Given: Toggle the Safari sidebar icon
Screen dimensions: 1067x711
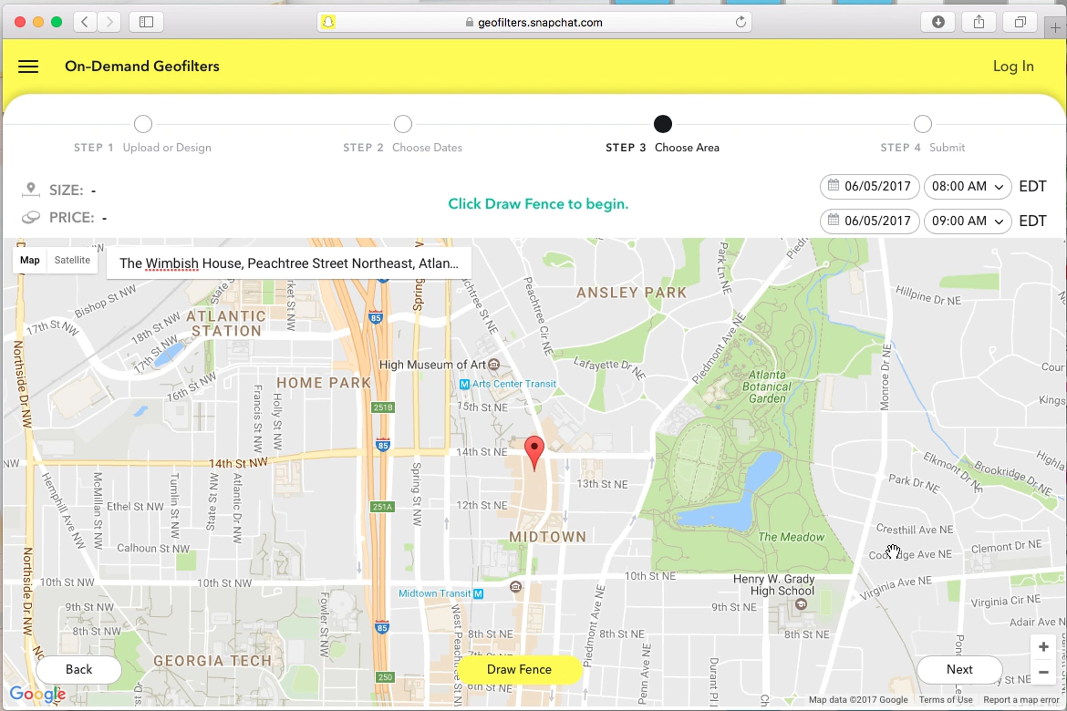Looking at the screenshot, I should coord(146,22).
